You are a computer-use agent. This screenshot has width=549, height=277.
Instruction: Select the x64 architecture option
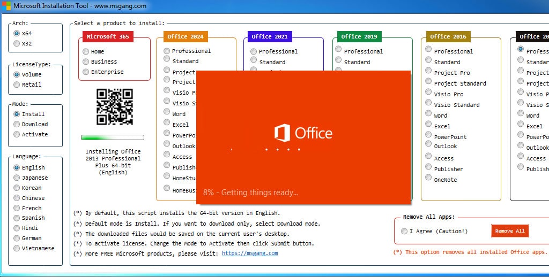pyautogui.click(x=17, y=34)
